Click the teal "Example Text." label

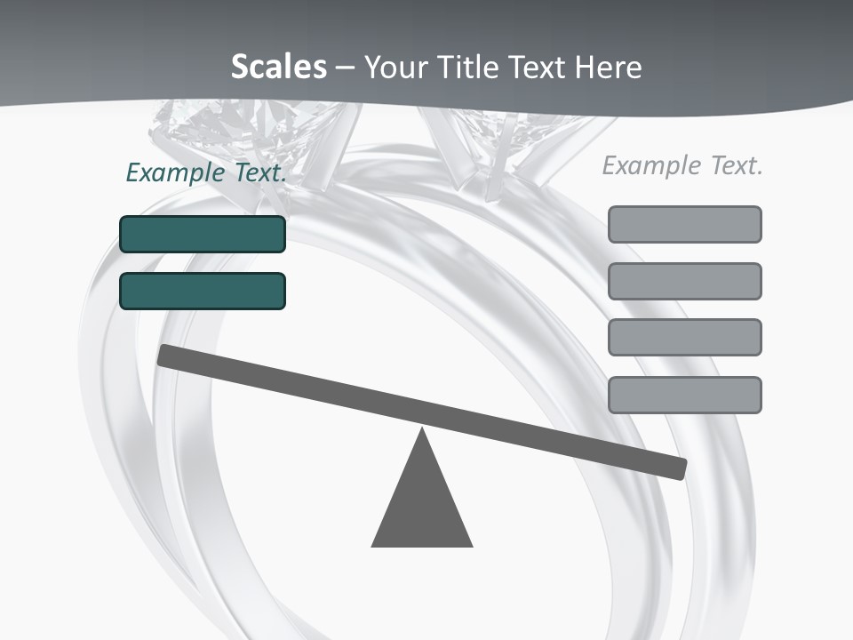coord(206,172)
